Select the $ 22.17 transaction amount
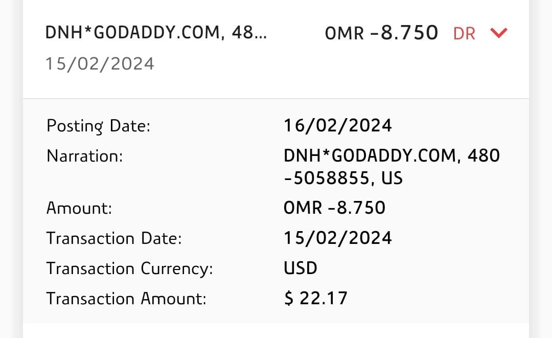The height and width of the screenshot is (338, 552). click(x=315, y=299)
